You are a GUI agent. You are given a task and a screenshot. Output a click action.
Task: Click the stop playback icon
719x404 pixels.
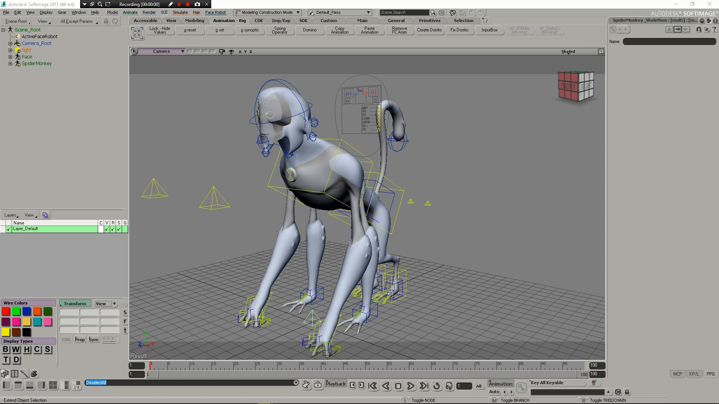click(x=398, y=386)
